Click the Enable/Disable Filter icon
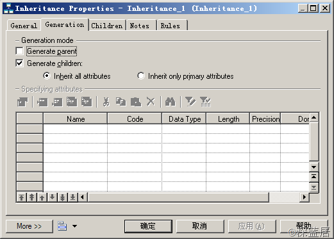This screenshot has height=239, width=334. [205, 102]
